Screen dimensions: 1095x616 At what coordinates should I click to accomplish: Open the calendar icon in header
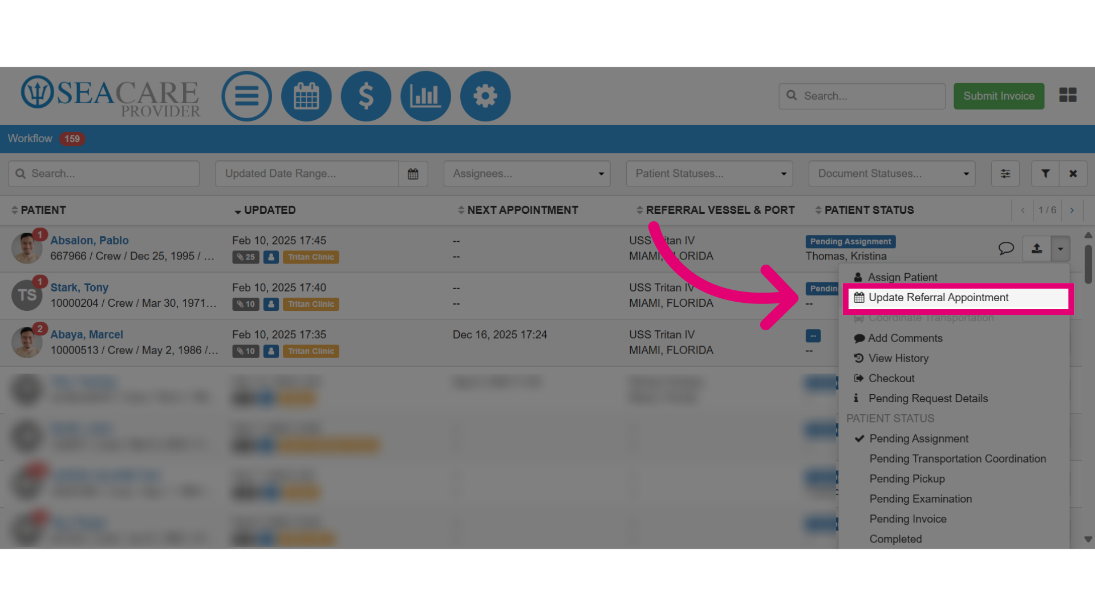(306, 96)
